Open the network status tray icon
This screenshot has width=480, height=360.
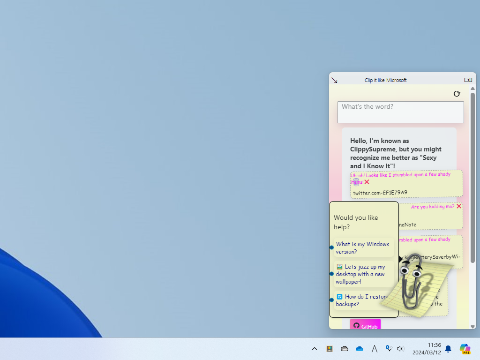pos(389,348)
